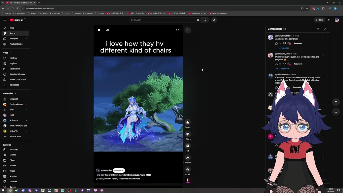Like the Phrolova queen comment
This screenshot has height=193, width=343.
276,64
